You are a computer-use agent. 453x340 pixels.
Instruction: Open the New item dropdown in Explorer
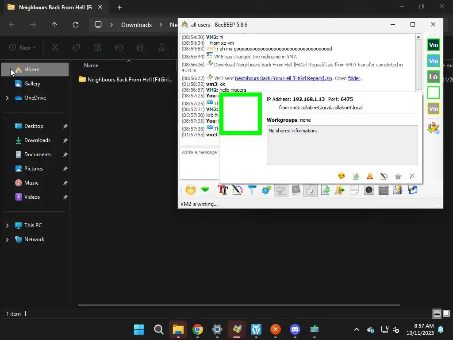pos(23,47)
